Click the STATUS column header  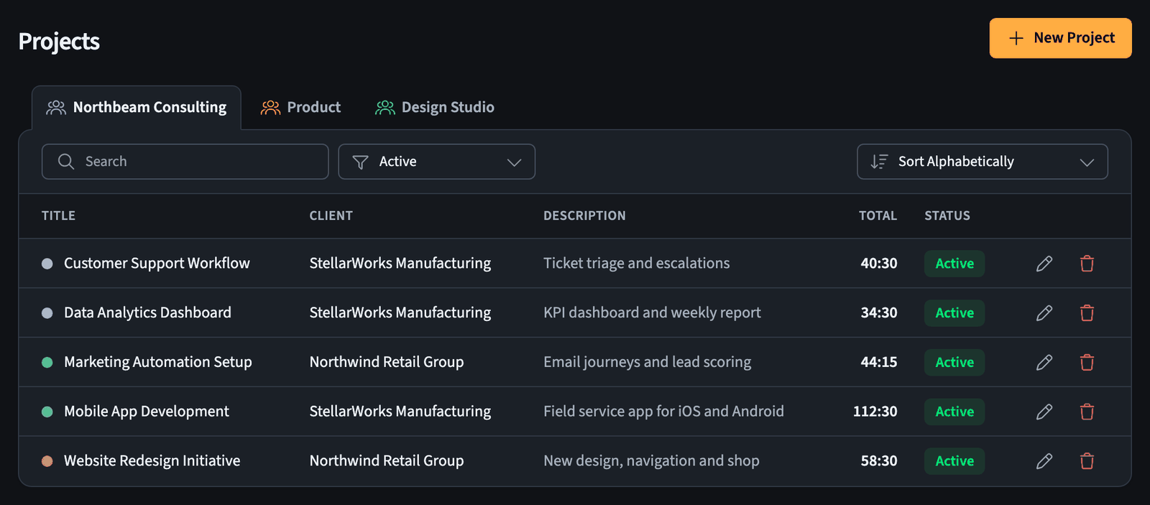pyautogui.click(x=947, y=216)
